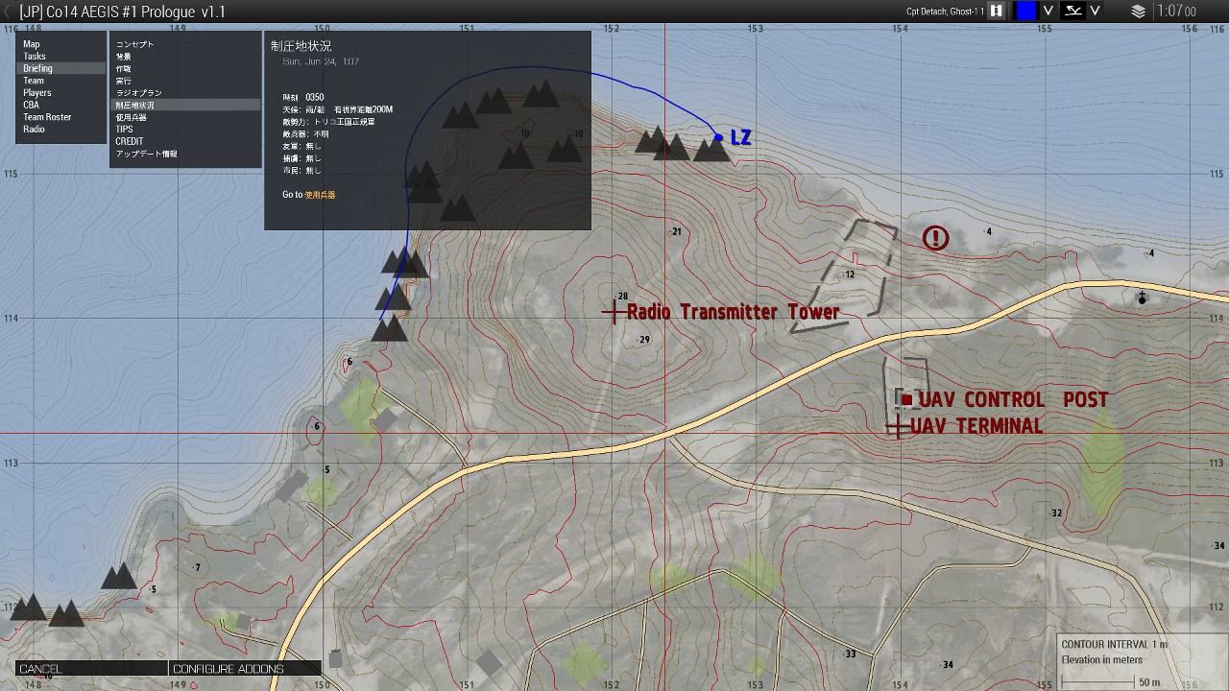1229x691 pixels.
Task: Select the 使用兵器 entry in briefing list
Action: point(185,117)
